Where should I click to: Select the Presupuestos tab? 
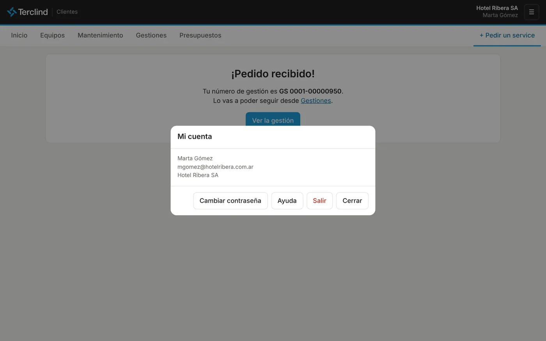[200, 35]
